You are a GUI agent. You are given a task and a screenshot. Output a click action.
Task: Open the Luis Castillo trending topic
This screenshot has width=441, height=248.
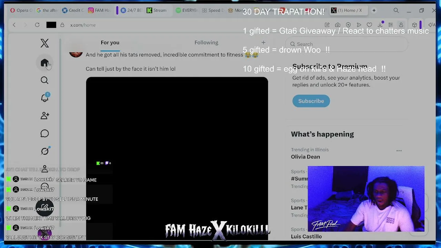(x=306, y=236)
